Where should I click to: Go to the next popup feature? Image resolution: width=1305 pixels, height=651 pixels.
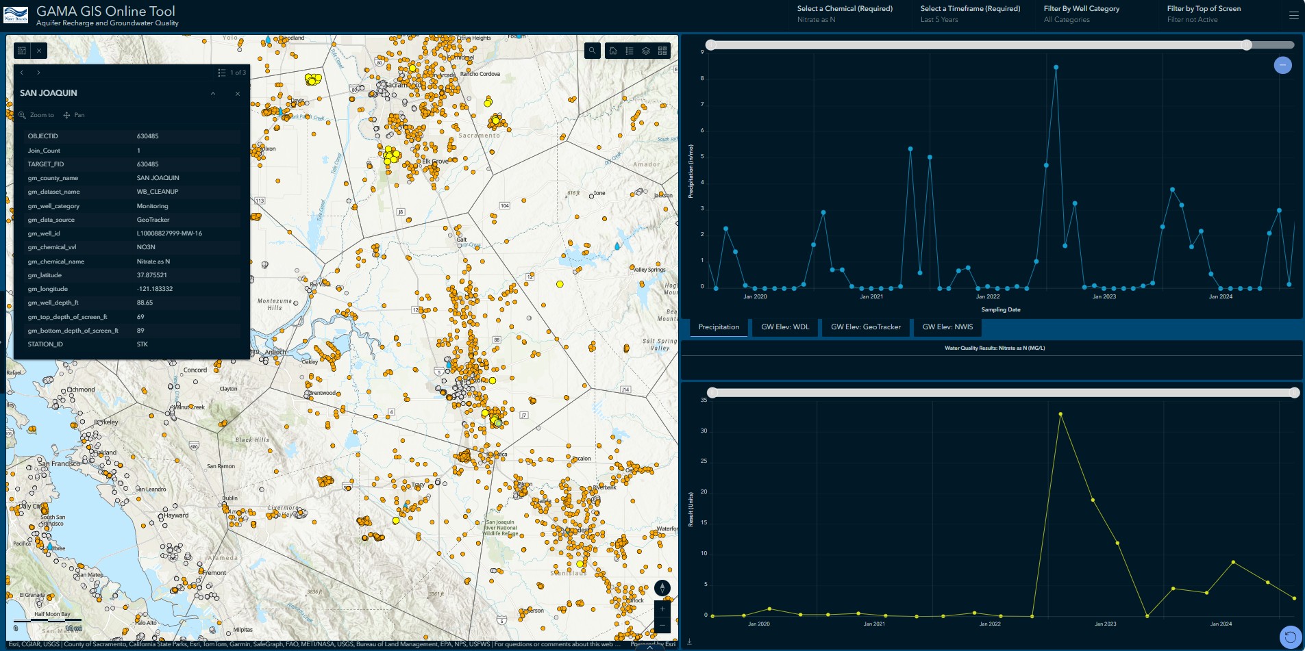coord(38,73)
